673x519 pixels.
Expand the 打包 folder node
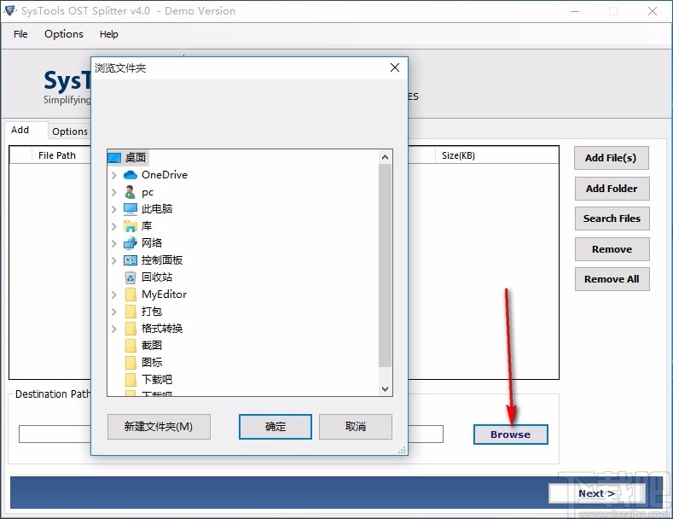tap(113, 312)
